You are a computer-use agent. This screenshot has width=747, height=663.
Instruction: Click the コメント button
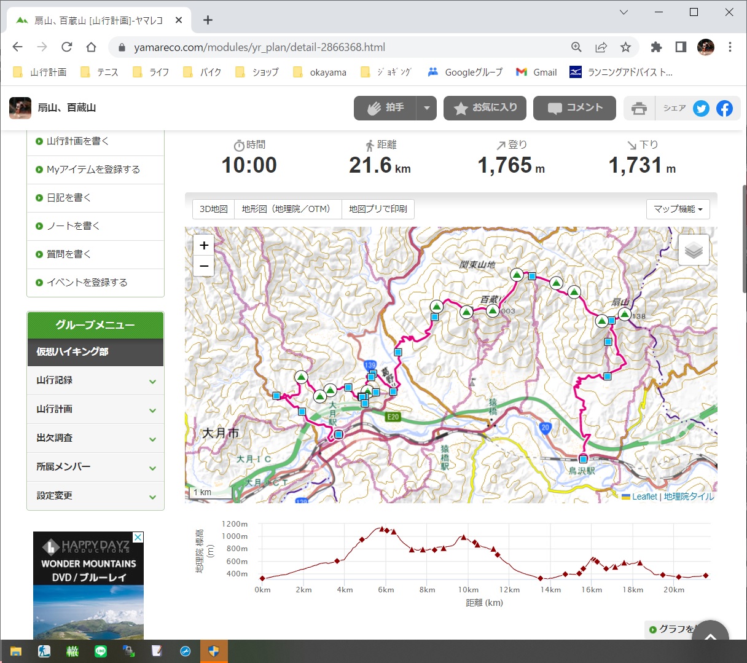point(574,108)
